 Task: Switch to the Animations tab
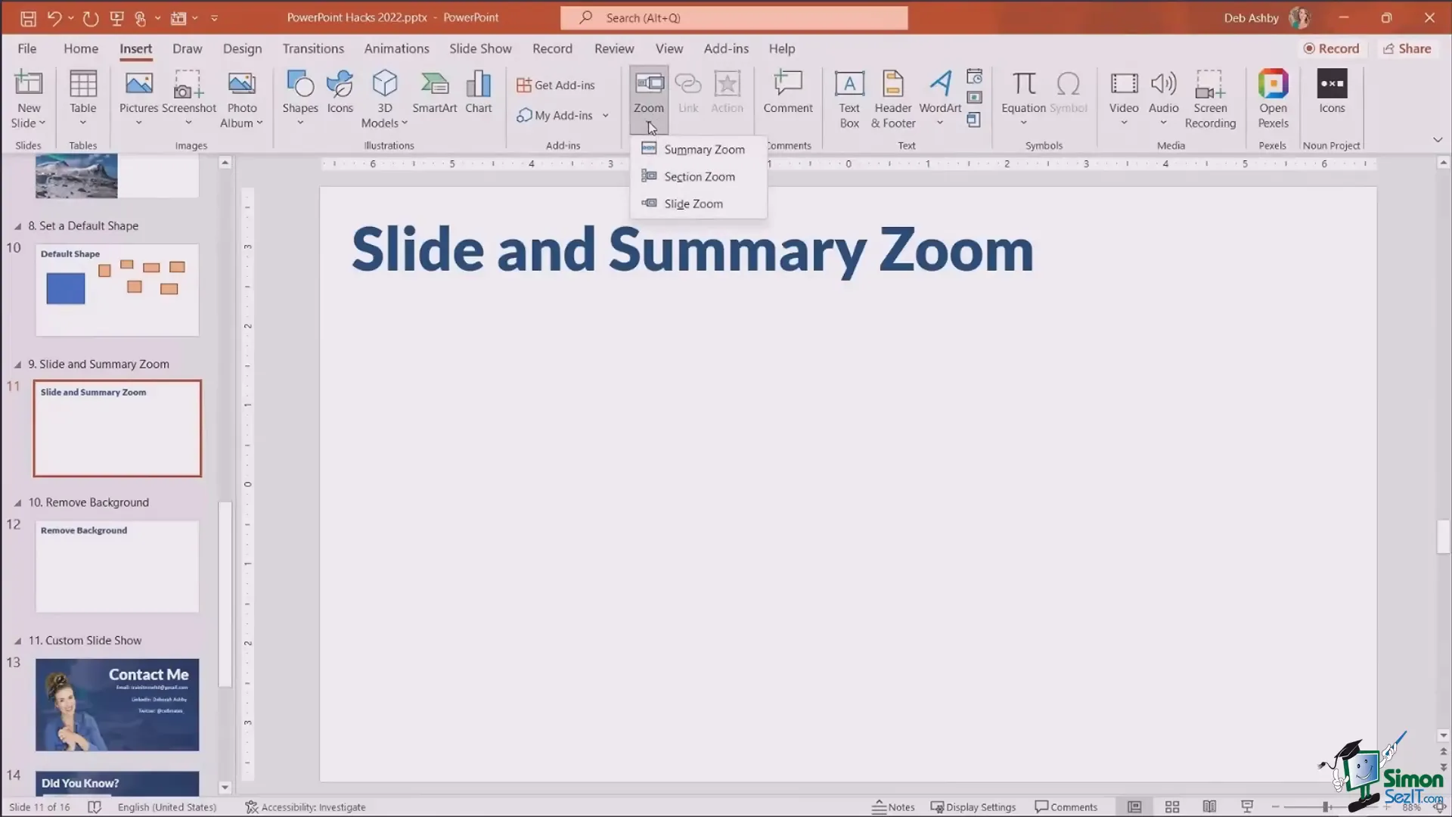[396, 48]
